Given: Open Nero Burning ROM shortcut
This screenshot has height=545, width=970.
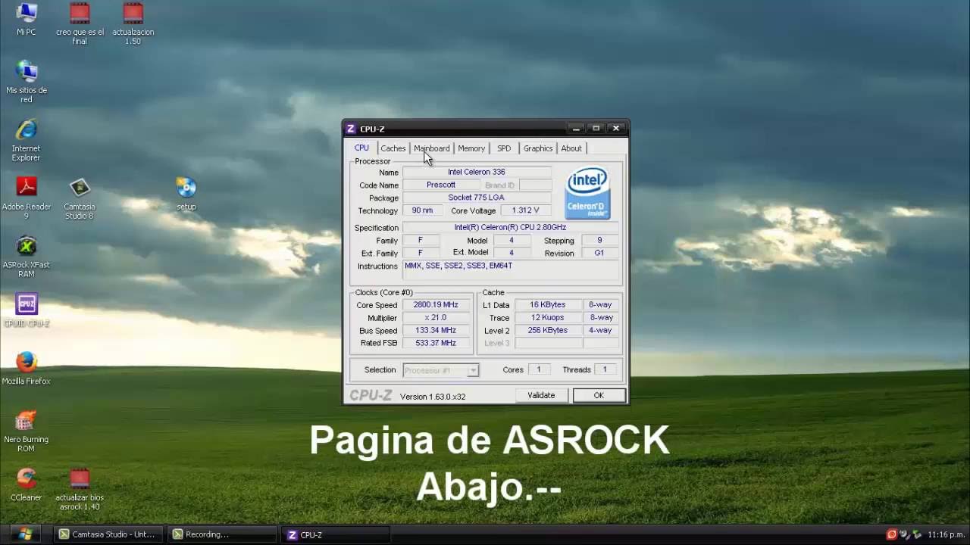Looking at the screenshot, I should (x=27, y=431).
